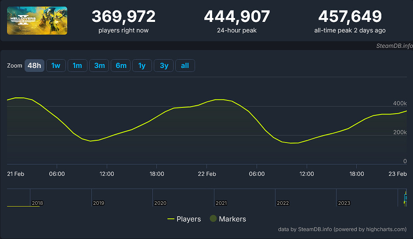
Task: Click the Helldivers 2 game thumbnail
Action: [x=37, y=21]
